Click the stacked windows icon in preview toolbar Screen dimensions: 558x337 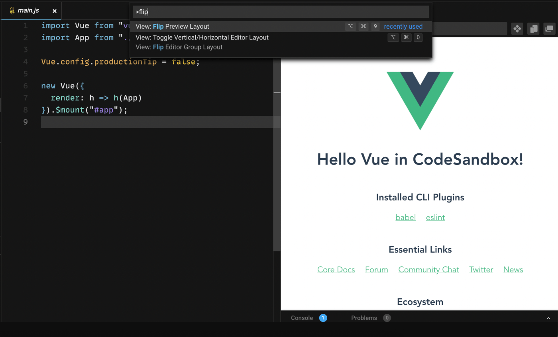tap(549, 29)
